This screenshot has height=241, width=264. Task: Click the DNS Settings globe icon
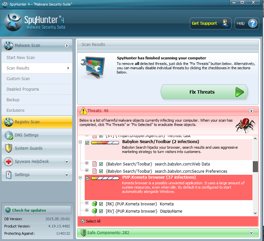(x=9, y=135)
